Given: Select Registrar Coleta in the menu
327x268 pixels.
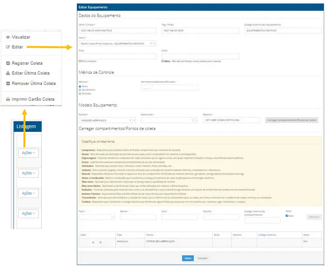Looking at the screenshot, I should 27,63.
